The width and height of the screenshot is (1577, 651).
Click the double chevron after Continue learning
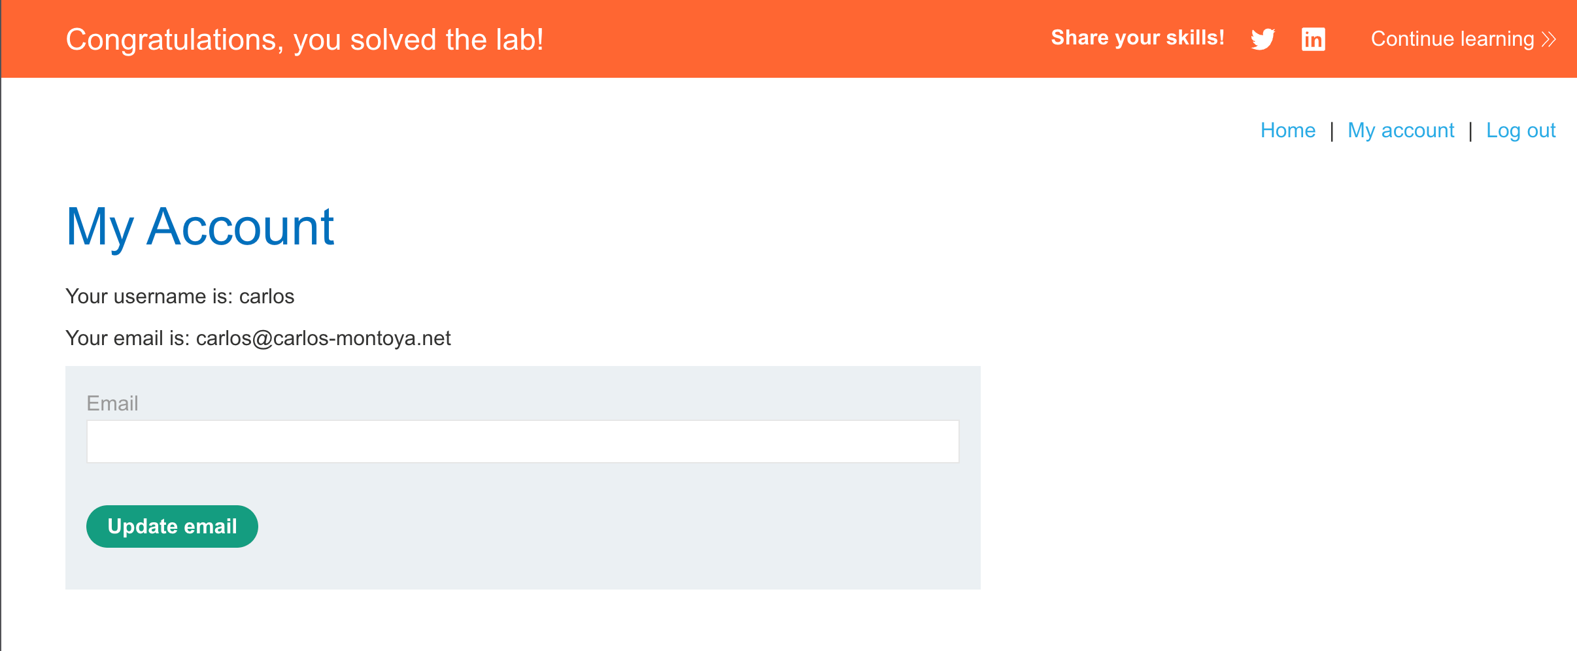pyautogui.click(x=1548, y=39)
